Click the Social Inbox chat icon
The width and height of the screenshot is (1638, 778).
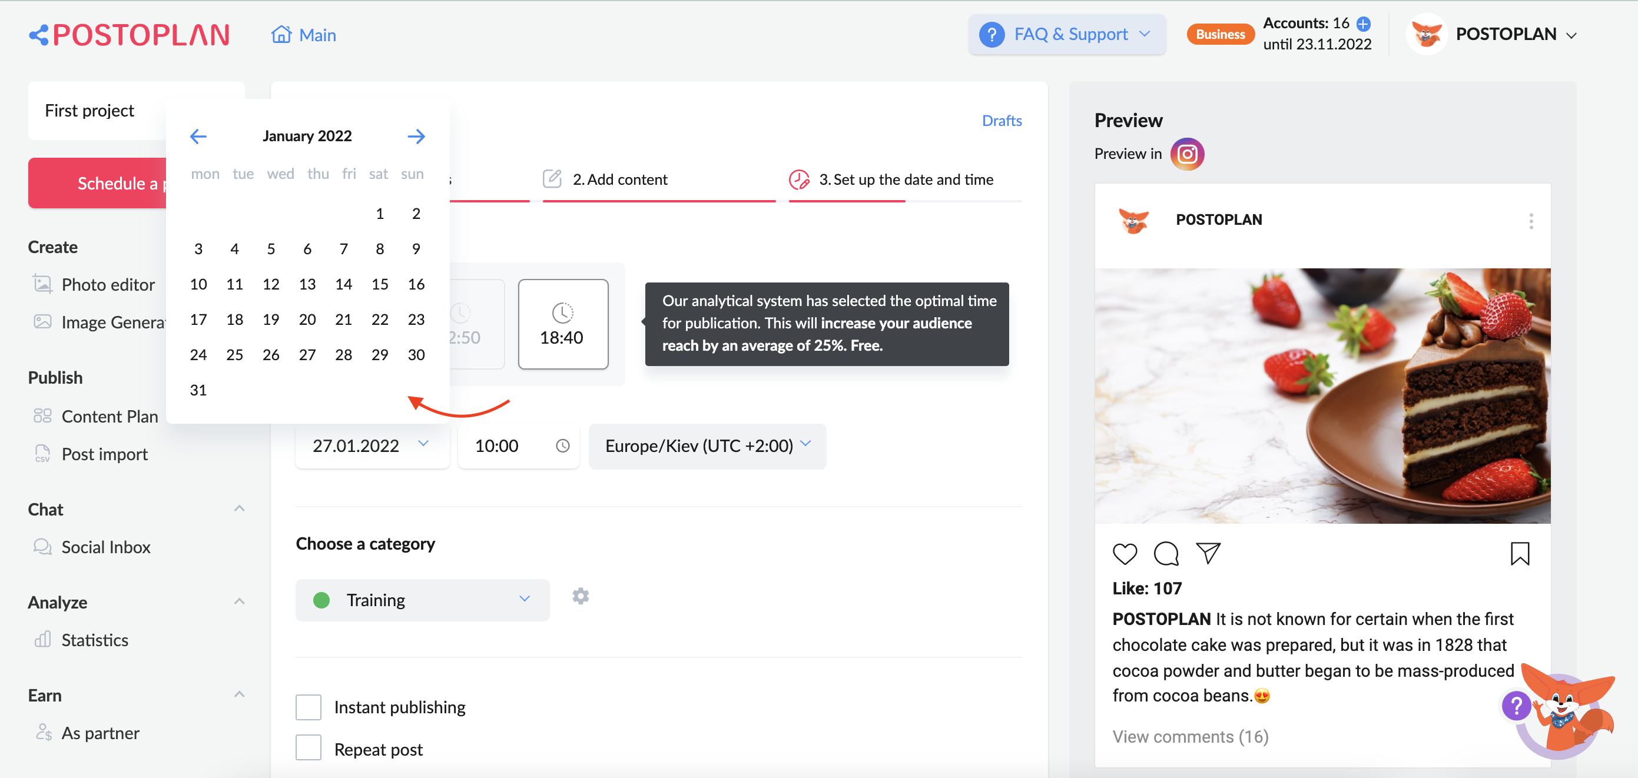[42, 547]
